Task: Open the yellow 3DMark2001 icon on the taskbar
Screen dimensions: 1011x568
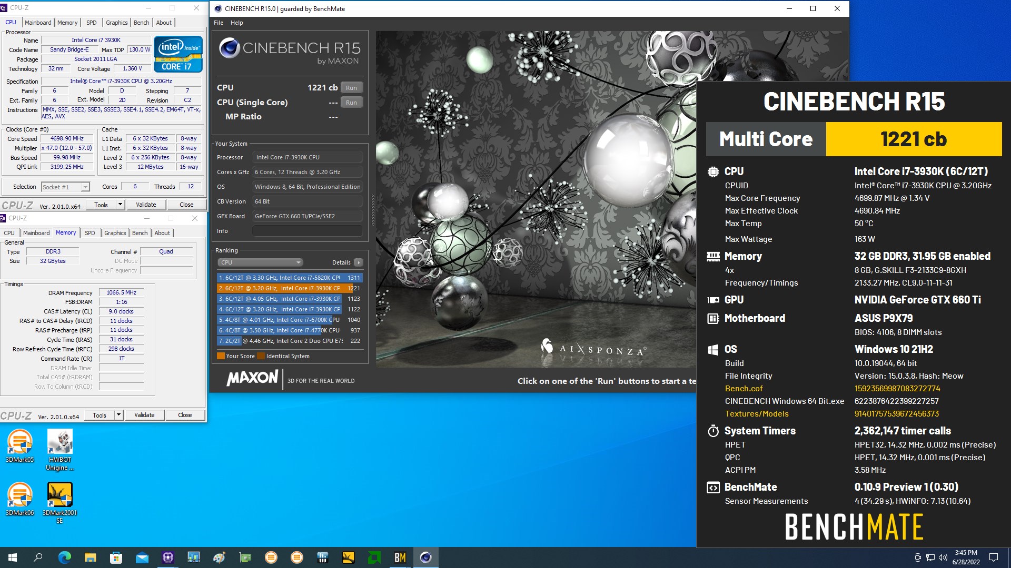Action: click(x=349, y=557)
